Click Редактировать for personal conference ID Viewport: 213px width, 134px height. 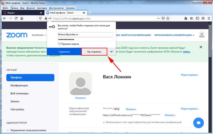pyautogui.click(x=189, y=109)
